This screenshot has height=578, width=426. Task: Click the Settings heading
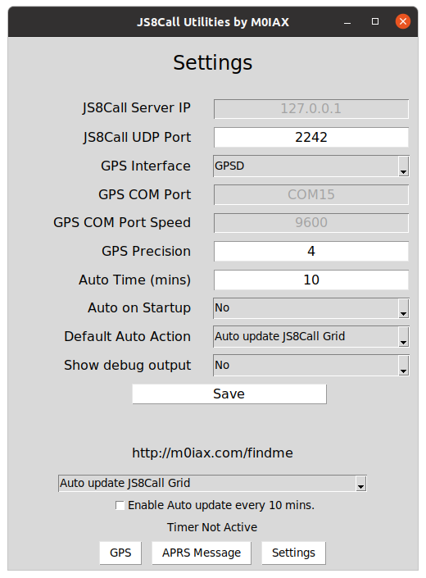click(x=213, y=62)
